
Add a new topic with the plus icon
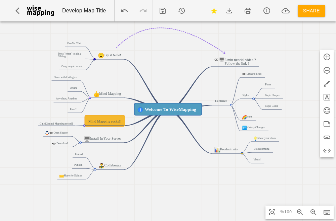(327, 57)
